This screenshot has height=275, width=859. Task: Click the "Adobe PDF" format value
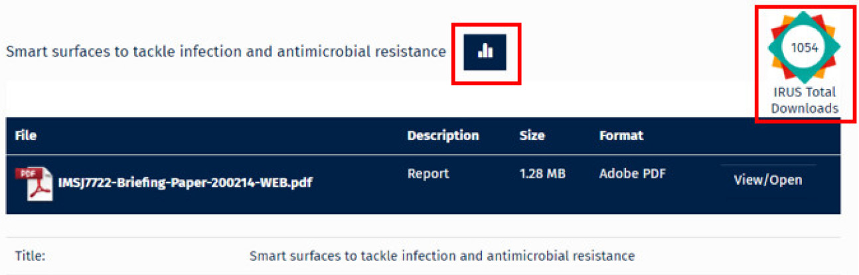pos(631,174)
